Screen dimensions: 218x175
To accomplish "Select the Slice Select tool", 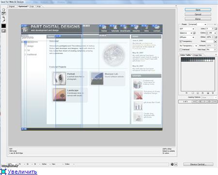I will tap(3, 14).
